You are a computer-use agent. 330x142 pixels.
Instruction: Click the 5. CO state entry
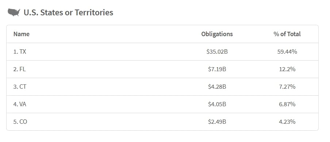20,122
